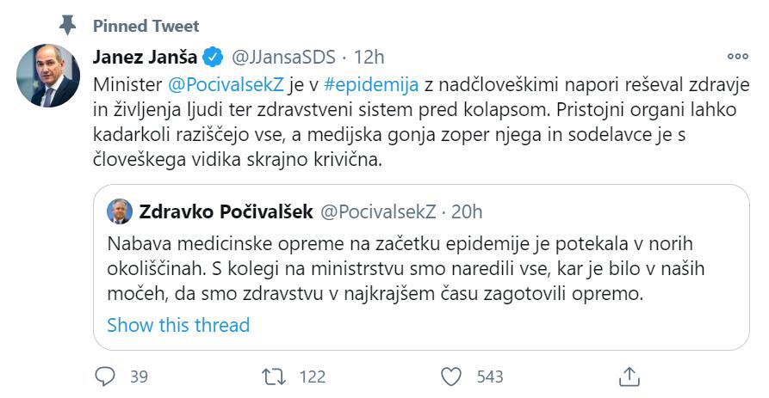The height and width of the screenshot is (398, 769).
Task: Click Zdravko Počivalšek name in quoted tweet
Action: point(224,211)
